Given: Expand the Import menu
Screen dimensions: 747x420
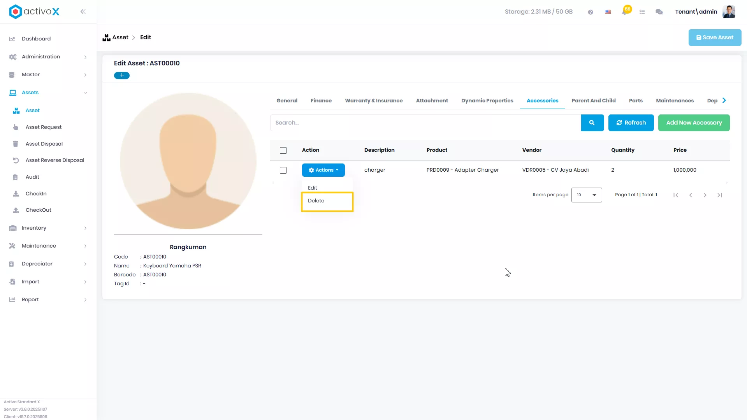Looking at the screenshot, I should pyautogui.click(x=48, y=281).
